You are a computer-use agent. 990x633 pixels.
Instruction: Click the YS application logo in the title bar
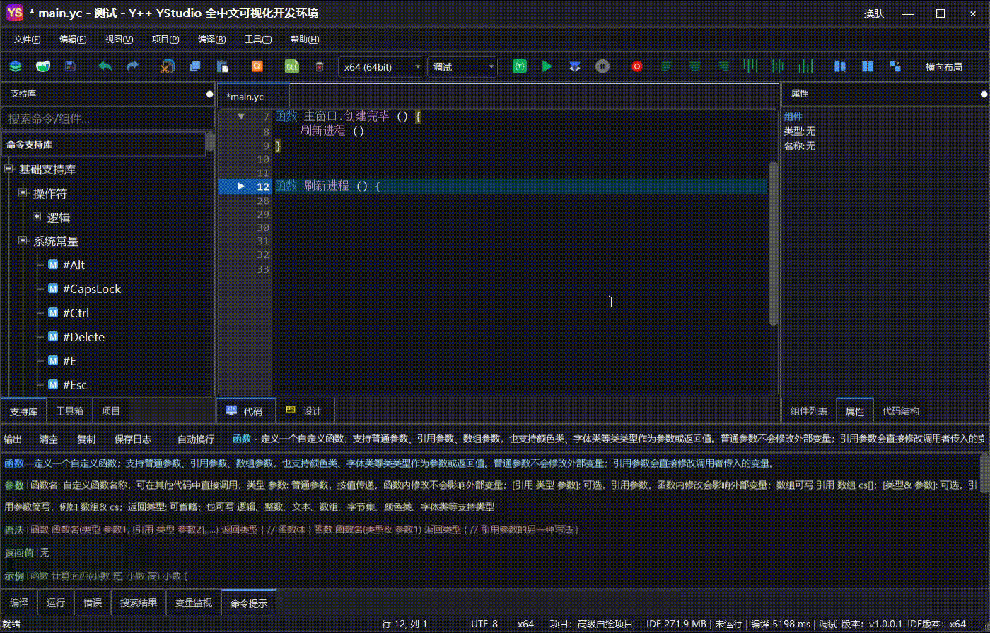pos(15,13)
